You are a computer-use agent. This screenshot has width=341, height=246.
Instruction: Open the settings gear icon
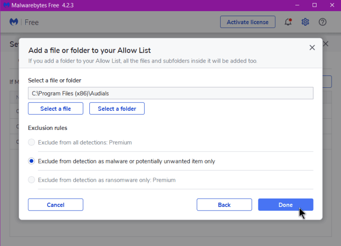[305, 22]
